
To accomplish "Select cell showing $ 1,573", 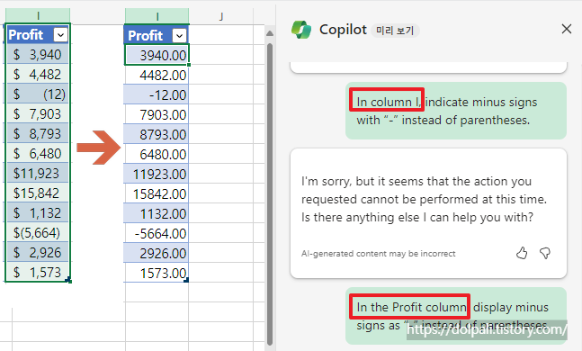I will (x=38, y=272).
